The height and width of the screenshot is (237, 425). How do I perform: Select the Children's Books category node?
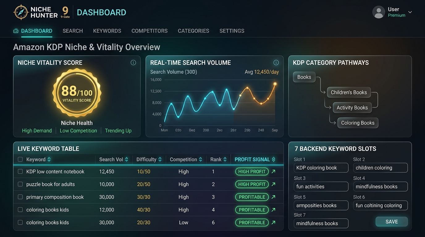349,92
